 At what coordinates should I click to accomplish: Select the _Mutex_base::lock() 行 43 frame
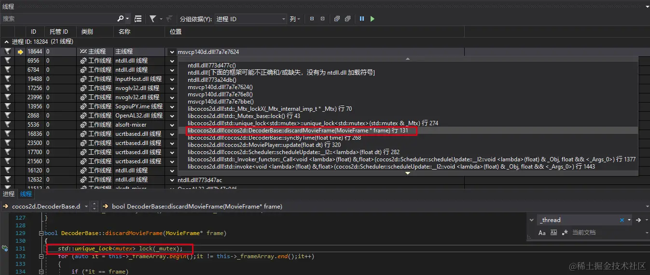pos(244,116)
